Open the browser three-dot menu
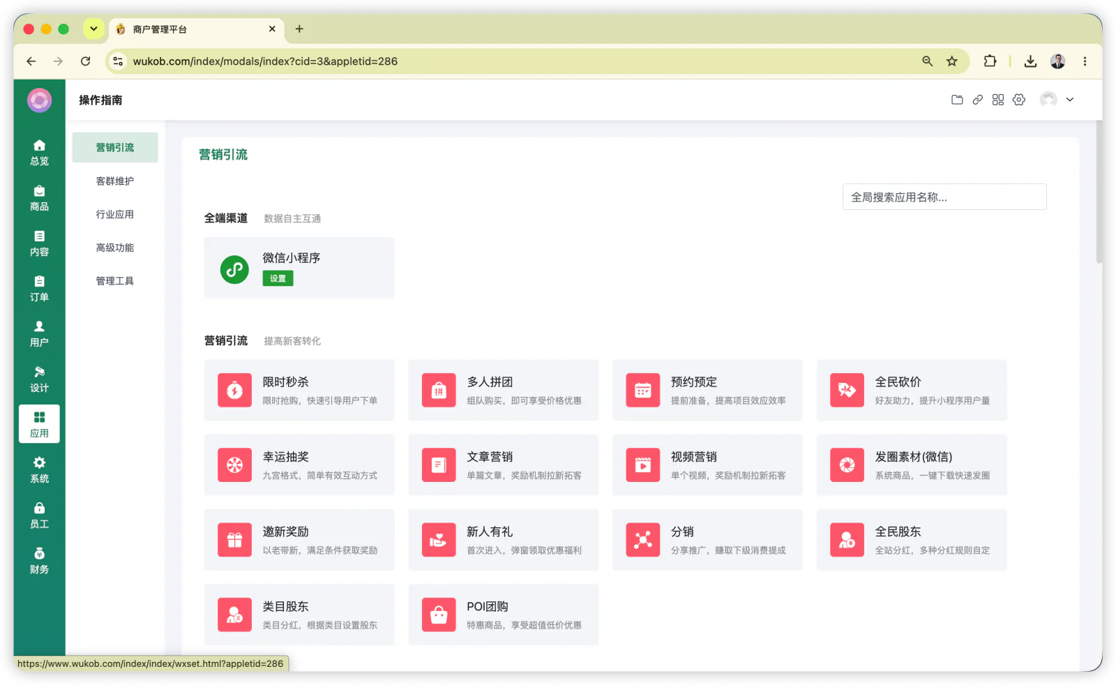 (x=1085, y=61)
